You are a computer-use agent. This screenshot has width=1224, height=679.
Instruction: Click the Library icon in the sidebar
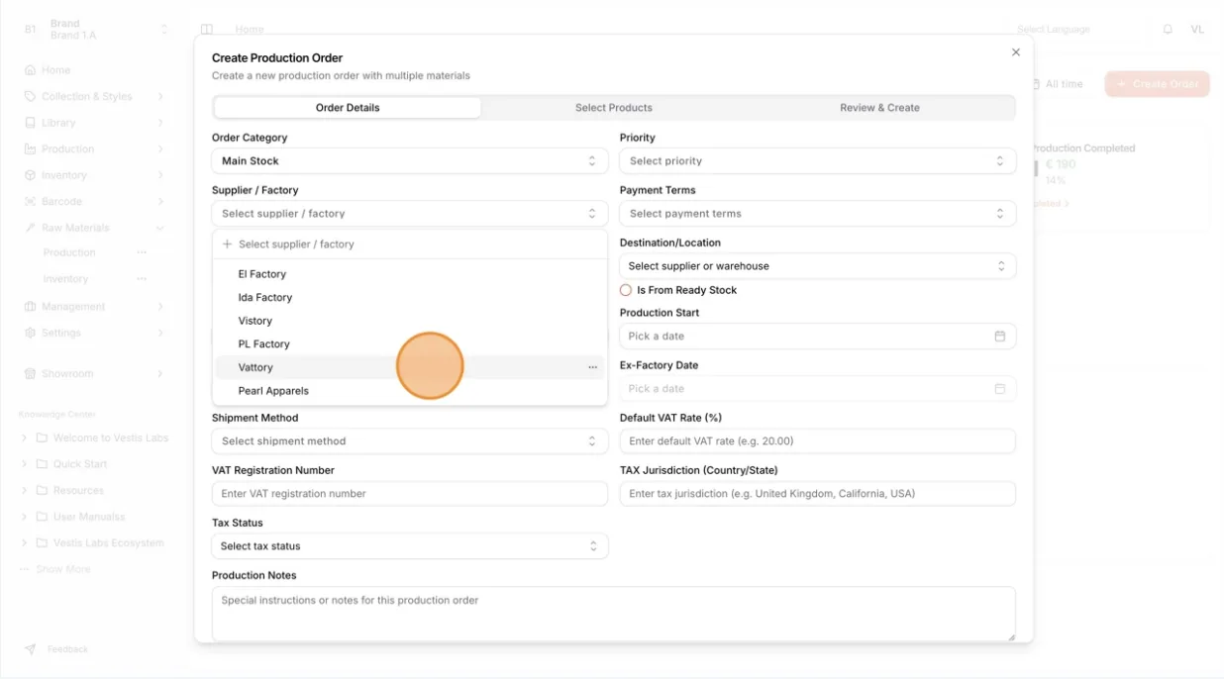[30, 123]
